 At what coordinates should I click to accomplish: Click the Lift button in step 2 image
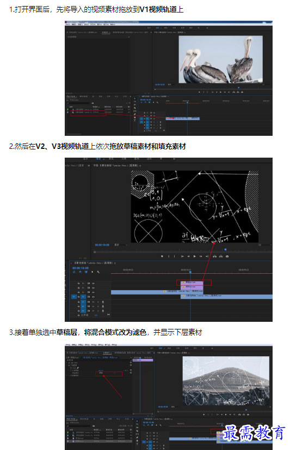[x=214, y=256]
